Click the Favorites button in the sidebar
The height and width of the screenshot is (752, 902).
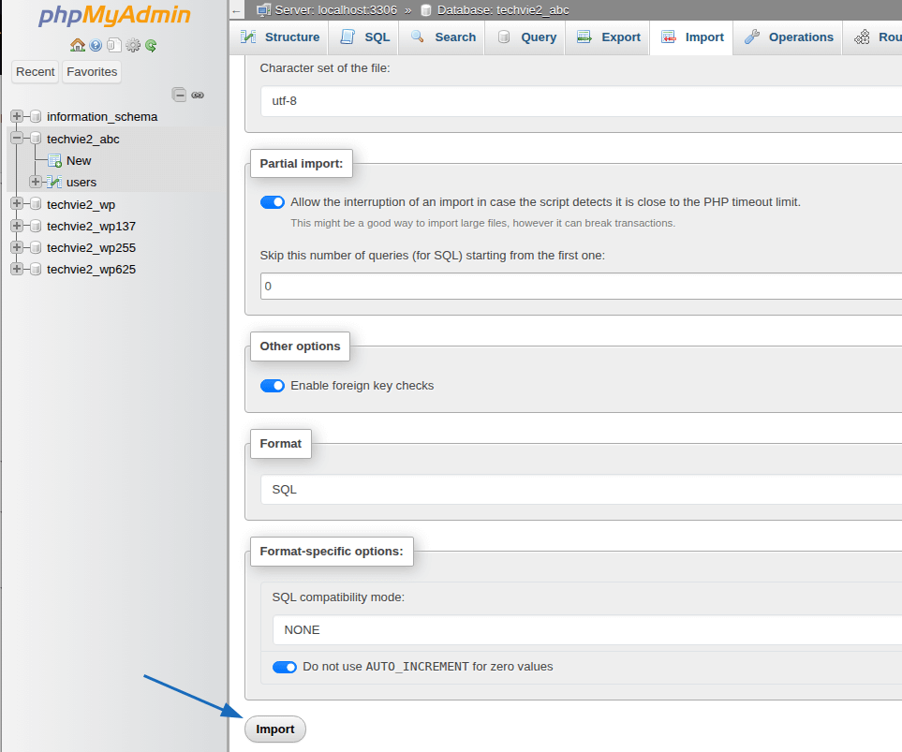(x=92, y=72)
